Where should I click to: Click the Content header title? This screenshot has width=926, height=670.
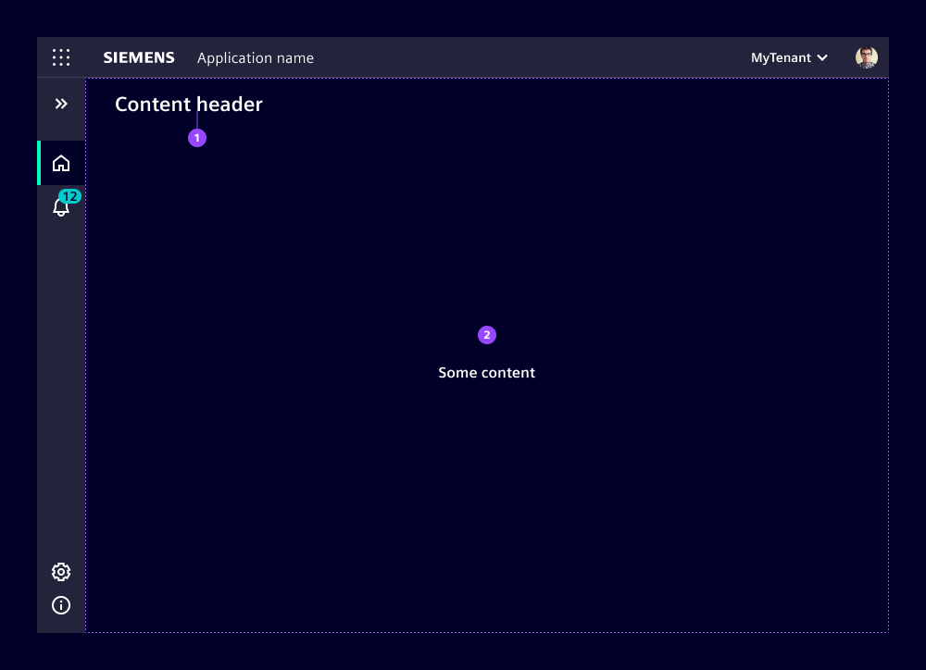(x=189, y=105)
